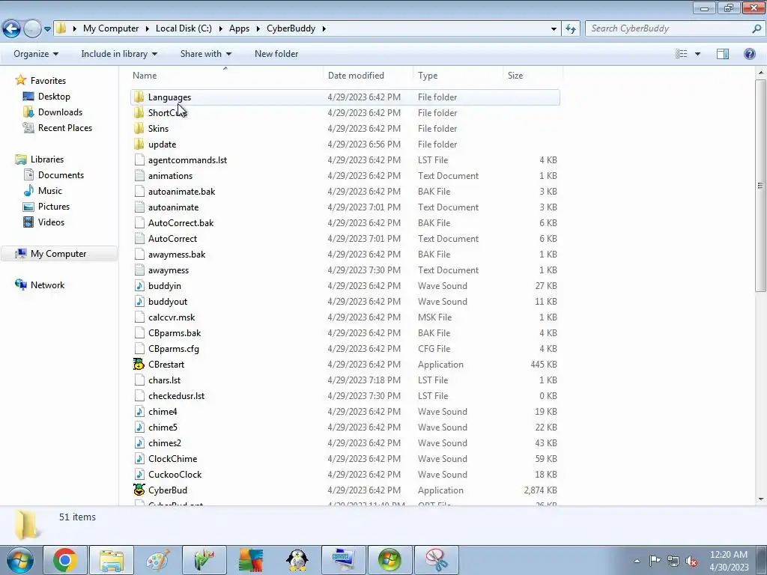Click the New folder button

tap(276, 54)
